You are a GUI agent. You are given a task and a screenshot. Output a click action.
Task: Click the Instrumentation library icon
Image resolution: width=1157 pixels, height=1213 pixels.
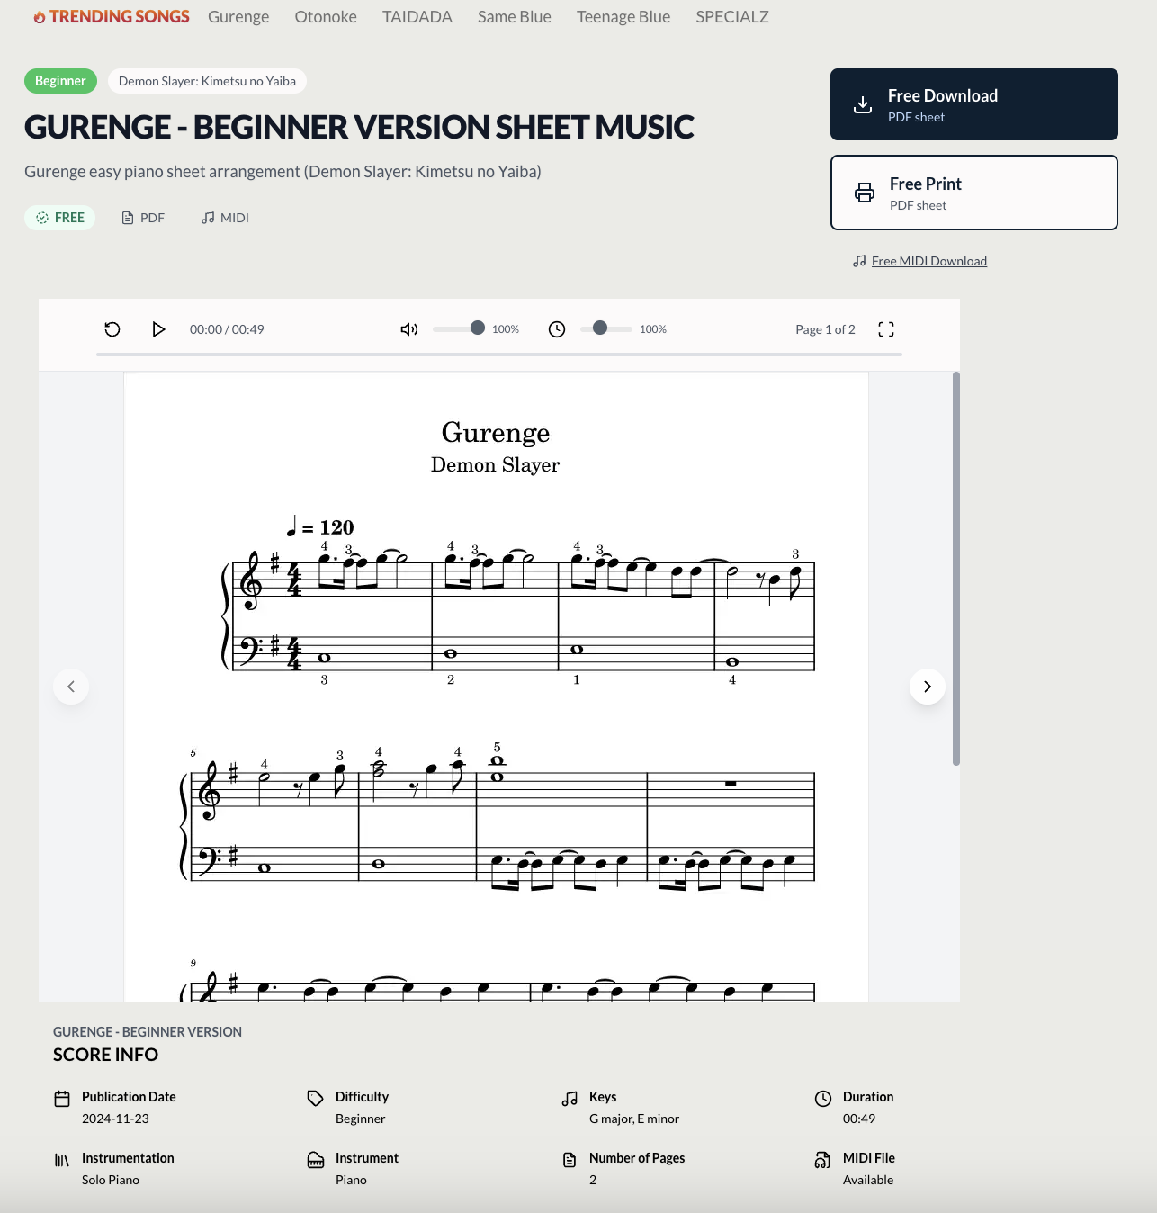(x=62, y=1160)
